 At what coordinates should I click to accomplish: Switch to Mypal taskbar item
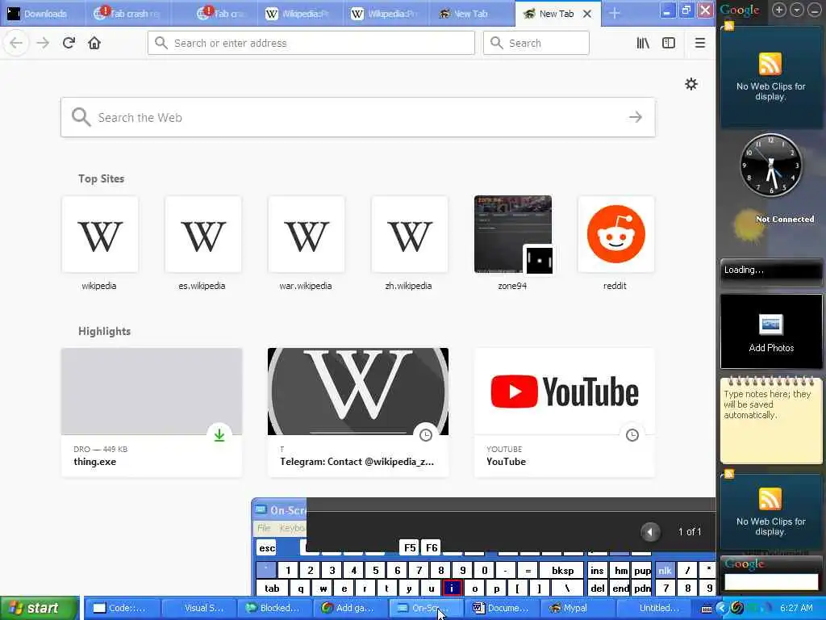click(579, 608)
